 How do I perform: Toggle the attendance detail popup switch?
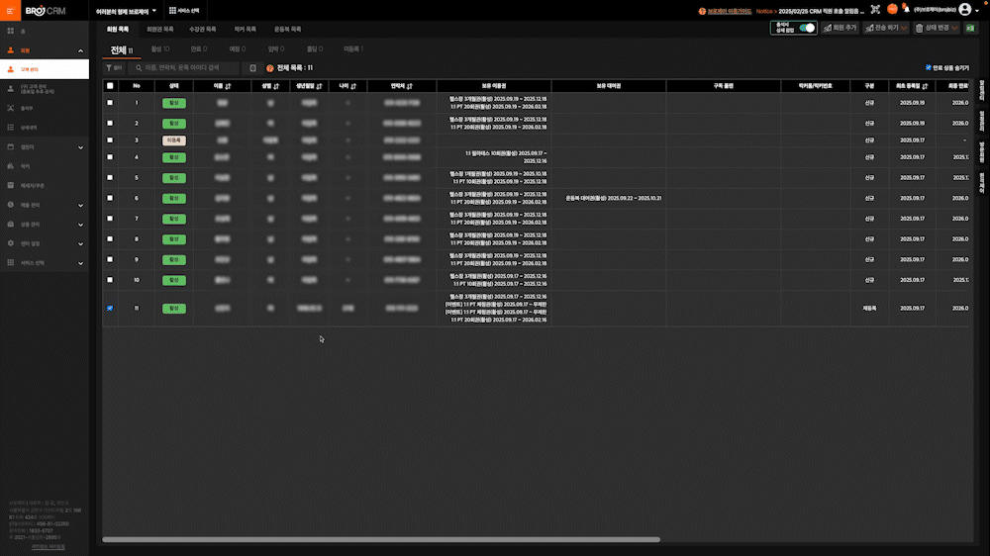(x=807, y=28)
